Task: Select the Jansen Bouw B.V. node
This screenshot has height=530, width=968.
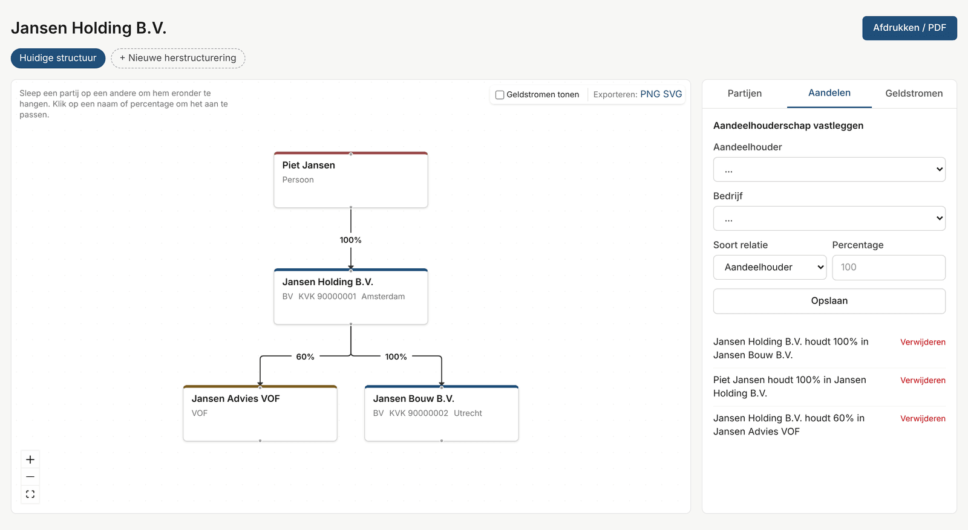Action: pos(442,413)
